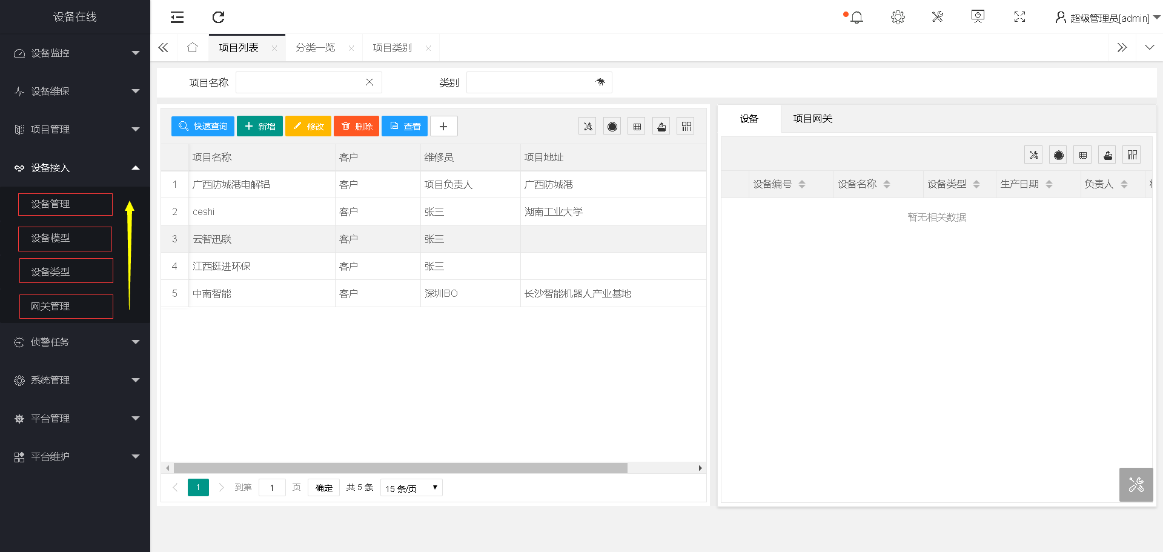The width and height of the screenshot is (1163, 552).
Task: Expand the 设备监控 sidebar menu
Action: [x=75, y=53]
